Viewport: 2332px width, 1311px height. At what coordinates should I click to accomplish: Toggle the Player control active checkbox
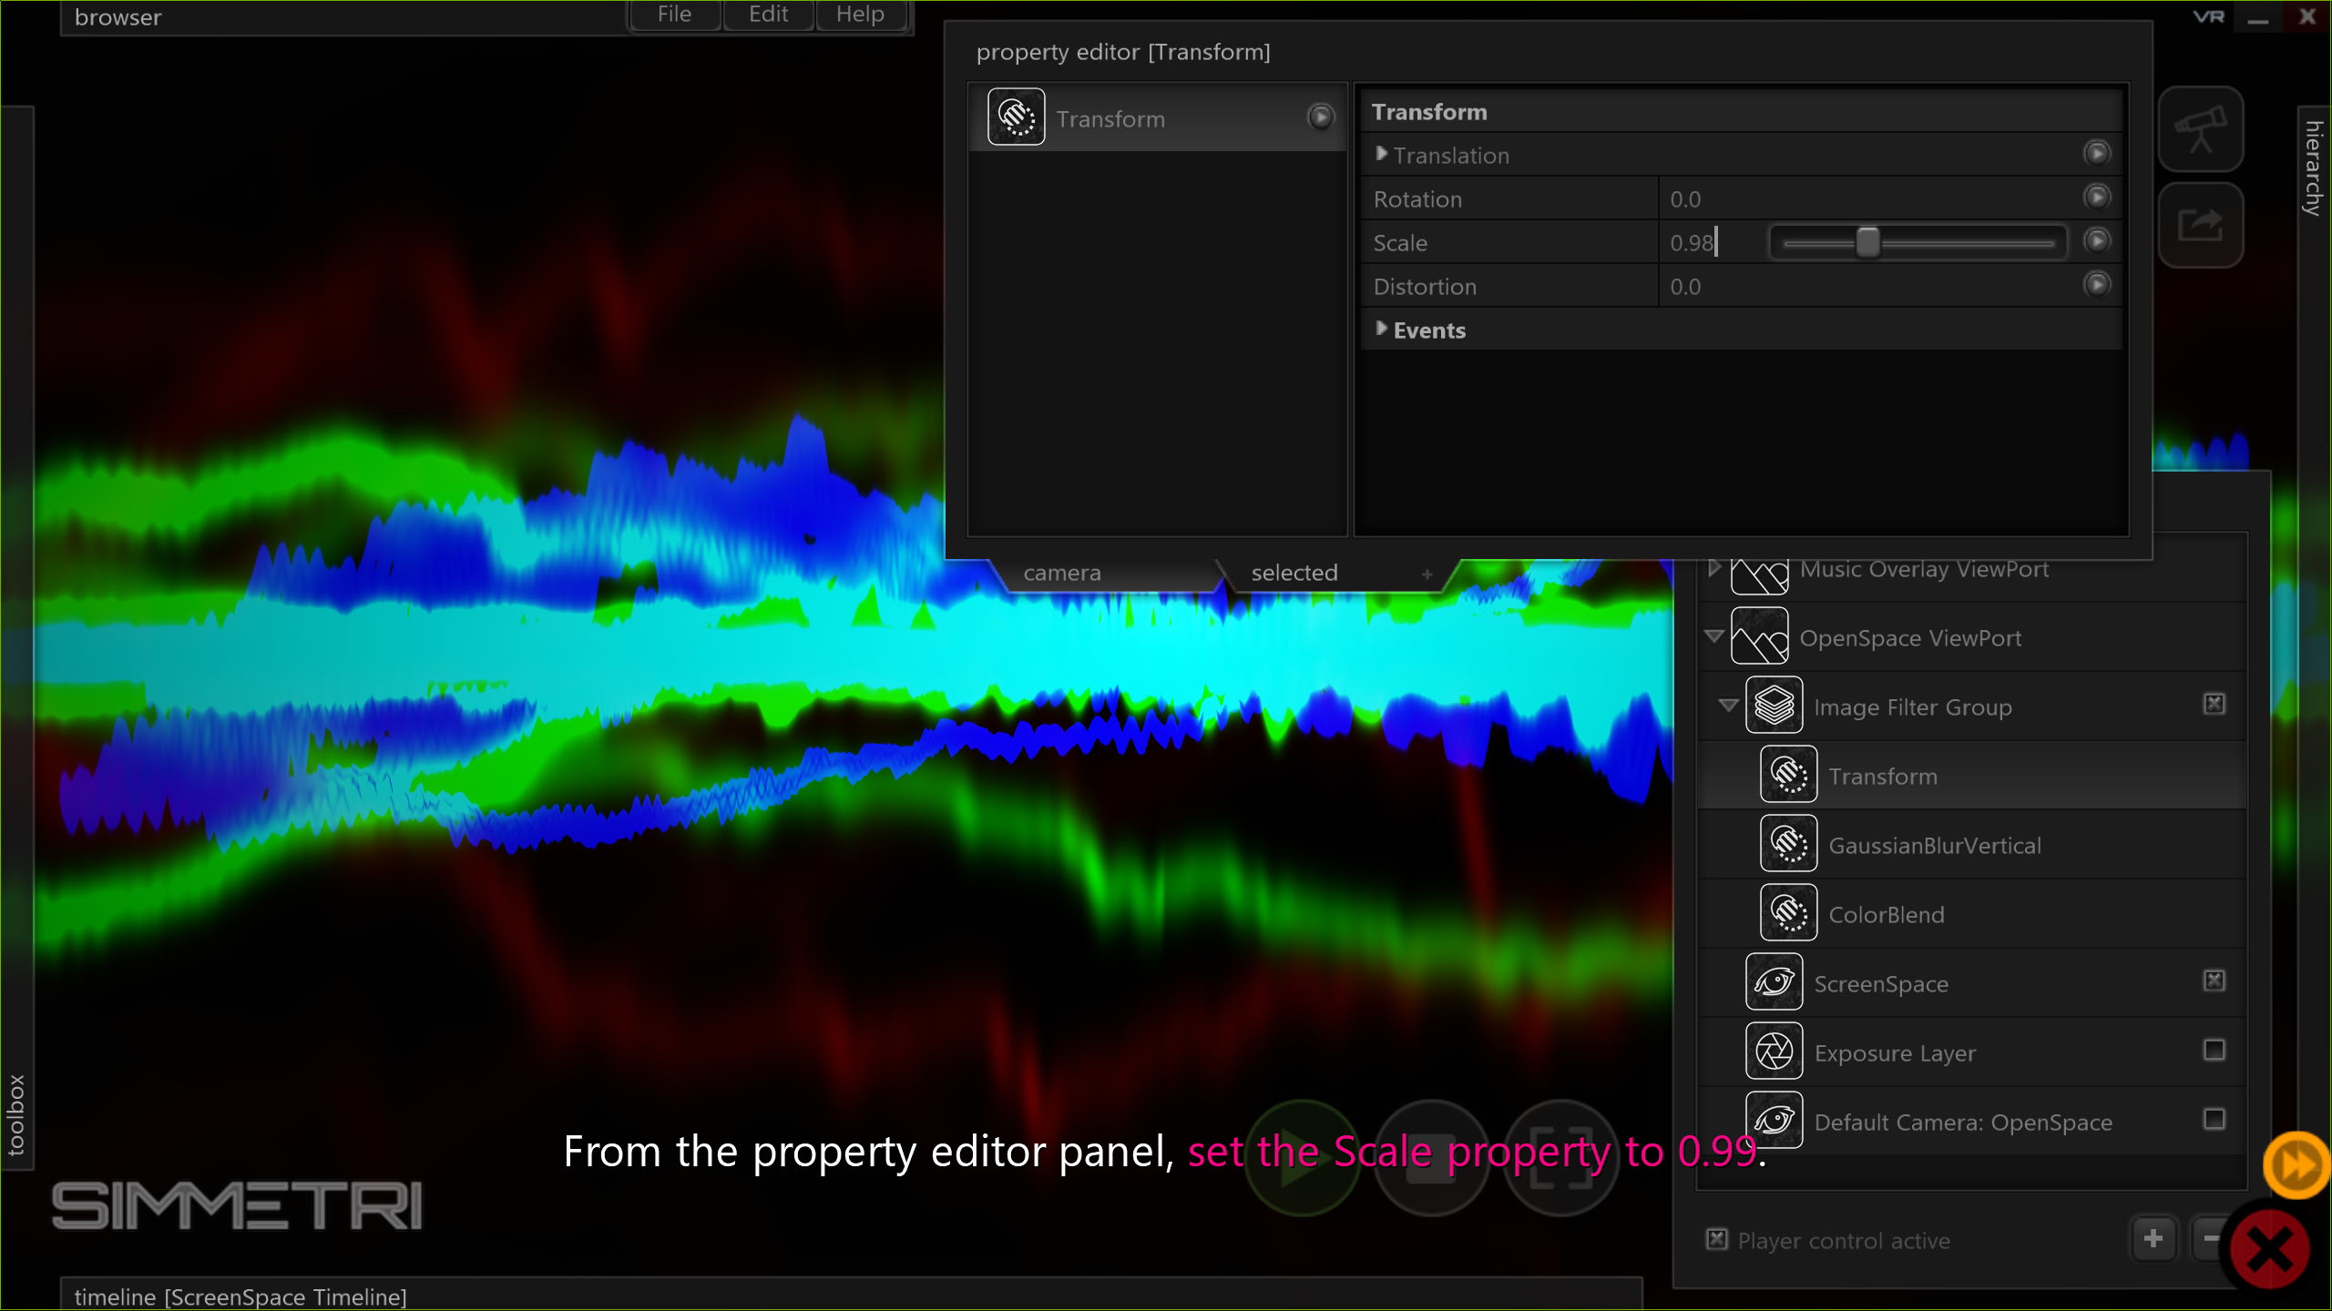tap(1716, 1240)
